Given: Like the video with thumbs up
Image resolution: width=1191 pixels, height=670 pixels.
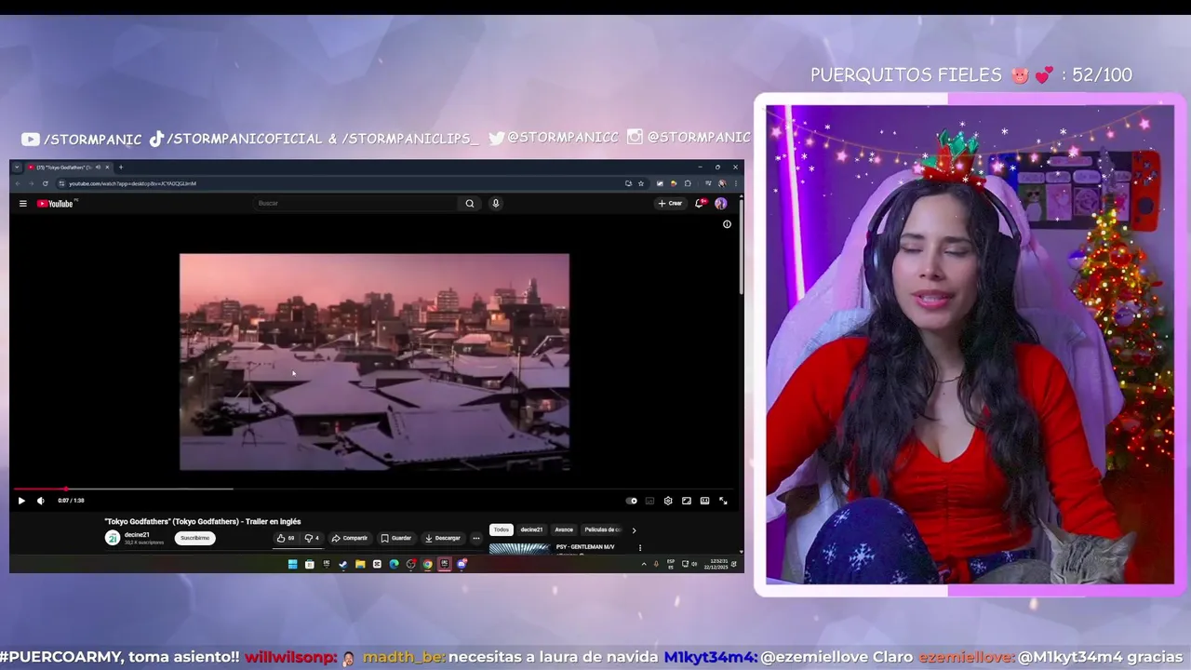Looking at the screenshot, I should (x=286, y=538).
